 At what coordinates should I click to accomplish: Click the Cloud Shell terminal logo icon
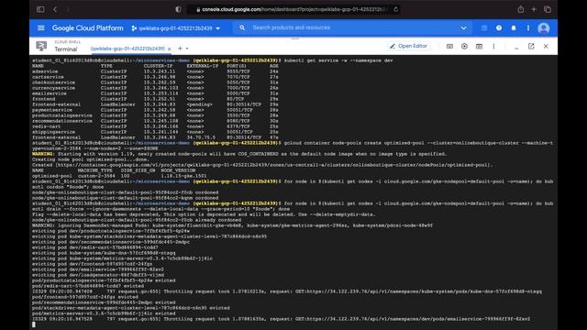pyautogui.click(x=41, y=47)
